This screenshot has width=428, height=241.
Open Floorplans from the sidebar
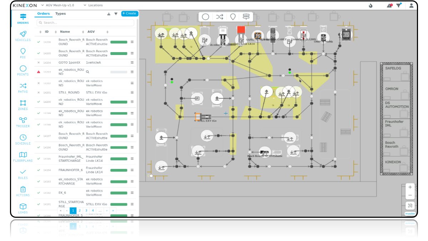tap(23, 156)
